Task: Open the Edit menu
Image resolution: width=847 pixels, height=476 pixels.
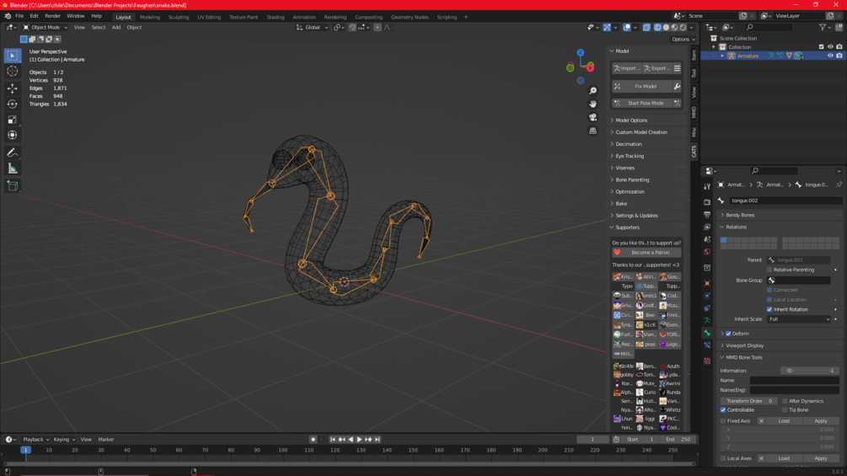Action: tap(34, 16)
